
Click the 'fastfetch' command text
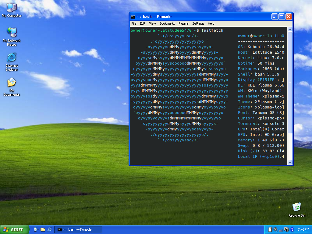pyautogui.click(x=212, y=30)
